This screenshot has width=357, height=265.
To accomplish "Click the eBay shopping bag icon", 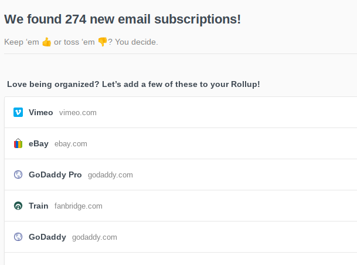I will [18, 143].
